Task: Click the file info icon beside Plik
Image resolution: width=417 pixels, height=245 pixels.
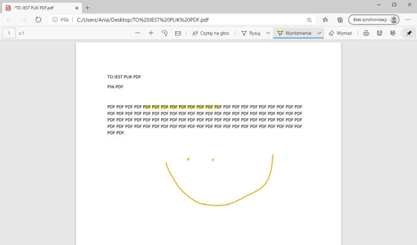Action: [x=55, y=20]
